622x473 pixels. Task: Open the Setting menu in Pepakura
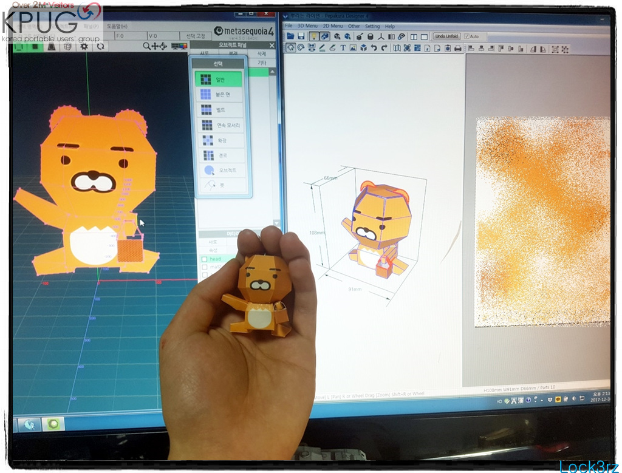click(372, 26)
